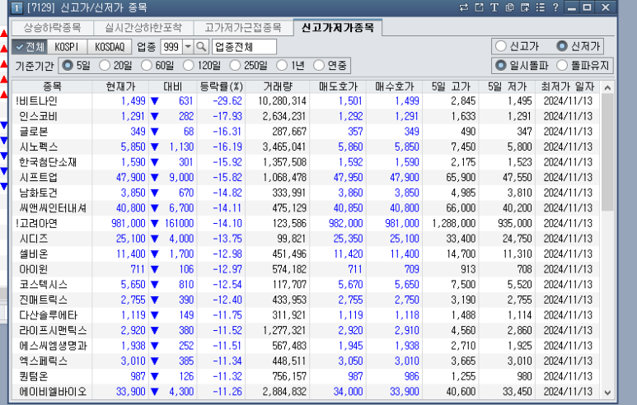Select the 20일 period radio button
The image size is (637, 405).
click(x=105, y=65)
